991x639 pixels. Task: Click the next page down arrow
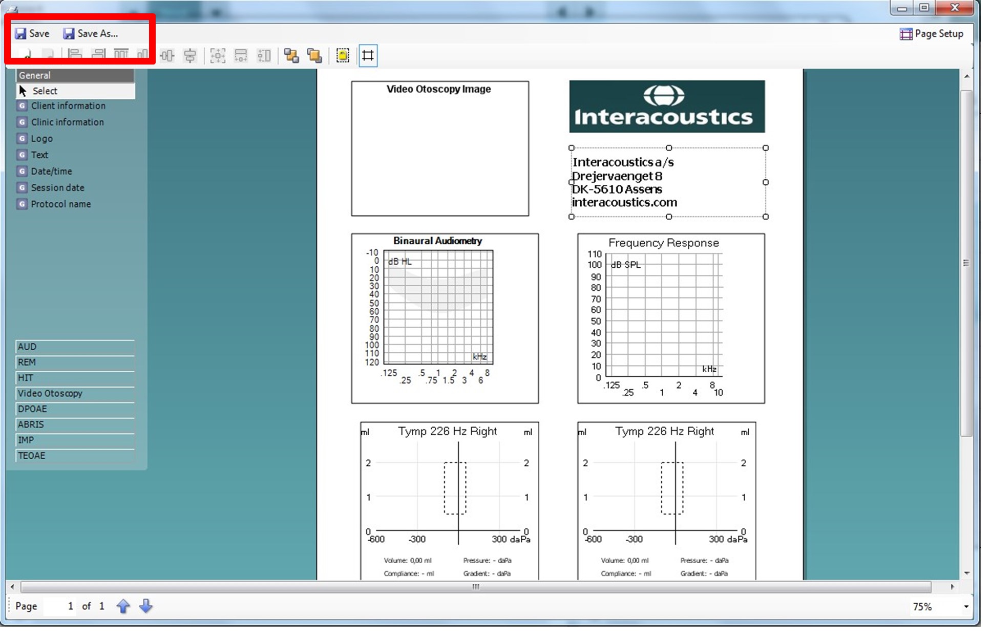(x=145, y=606)
